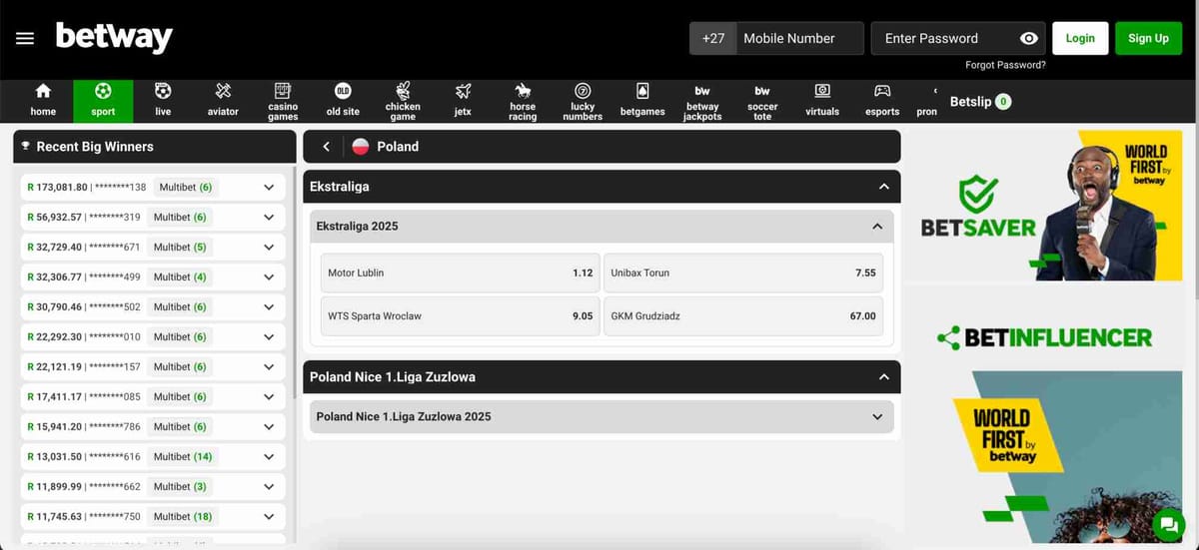Expand the R 30,790.46 winner row
This screenshot has height=550, width=1199.
[269, 306]
